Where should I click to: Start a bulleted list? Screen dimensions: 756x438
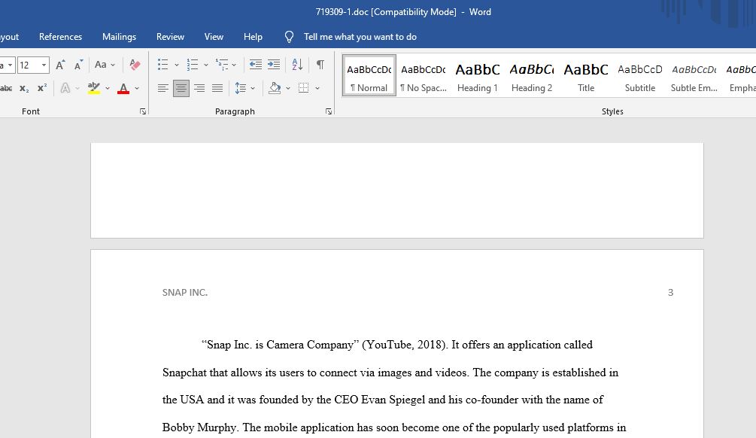[x=163, y=65]
